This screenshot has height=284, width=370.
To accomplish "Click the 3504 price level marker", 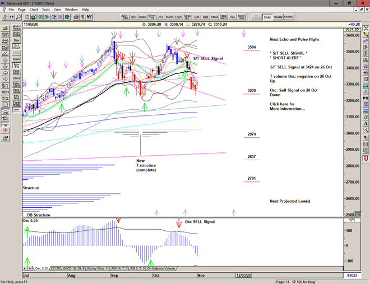I will 252,48.
